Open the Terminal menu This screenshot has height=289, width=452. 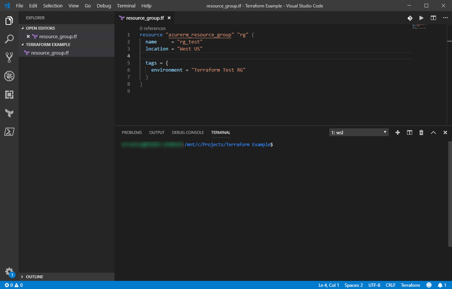126,6
